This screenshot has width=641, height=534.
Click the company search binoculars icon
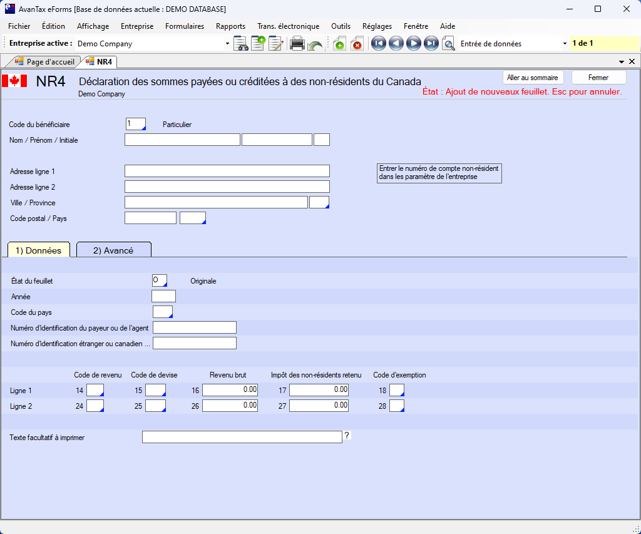tap(241, 44)
